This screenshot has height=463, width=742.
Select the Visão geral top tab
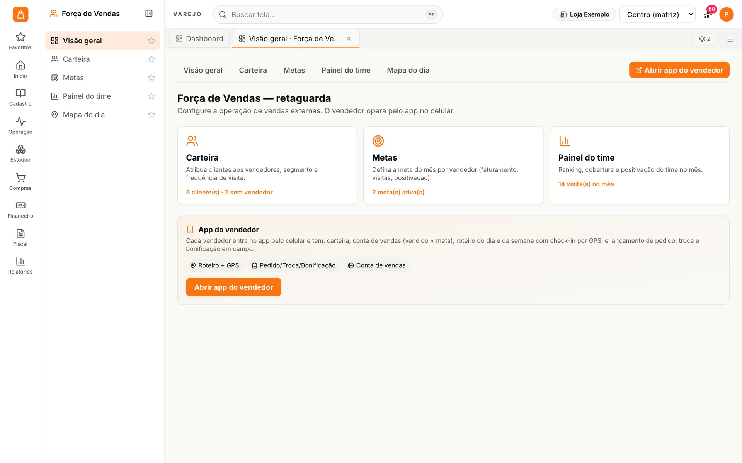click(x=203, y=70)
